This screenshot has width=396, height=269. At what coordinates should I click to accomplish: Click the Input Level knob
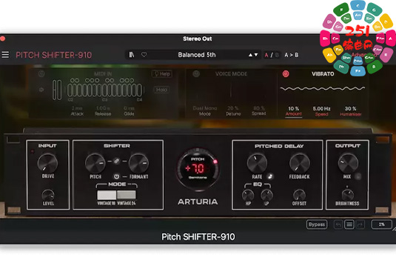[x=48, y=195]
